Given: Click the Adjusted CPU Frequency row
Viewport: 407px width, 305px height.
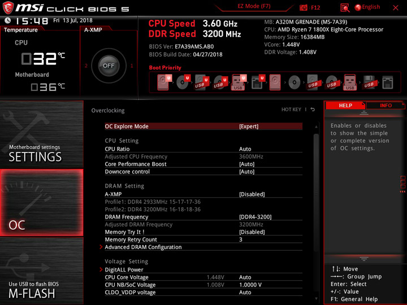Looking at the screenshot, I should (x=203, y=156).
